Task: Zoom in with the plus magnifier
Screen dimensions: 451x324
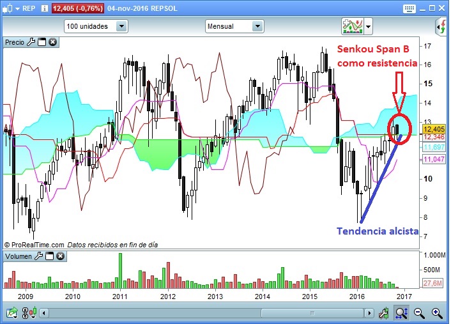Action: tap(437, 312)
